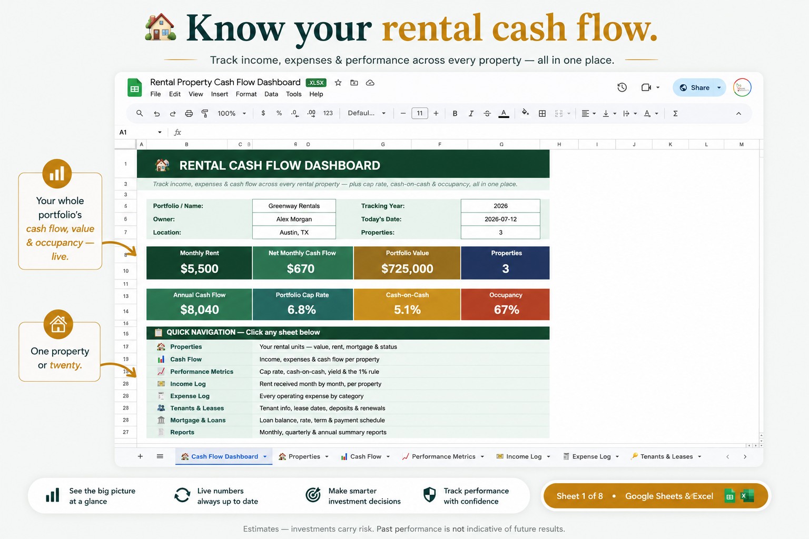Open the text color picker
This screenshot has height=539, width=809.
point(504,113)
